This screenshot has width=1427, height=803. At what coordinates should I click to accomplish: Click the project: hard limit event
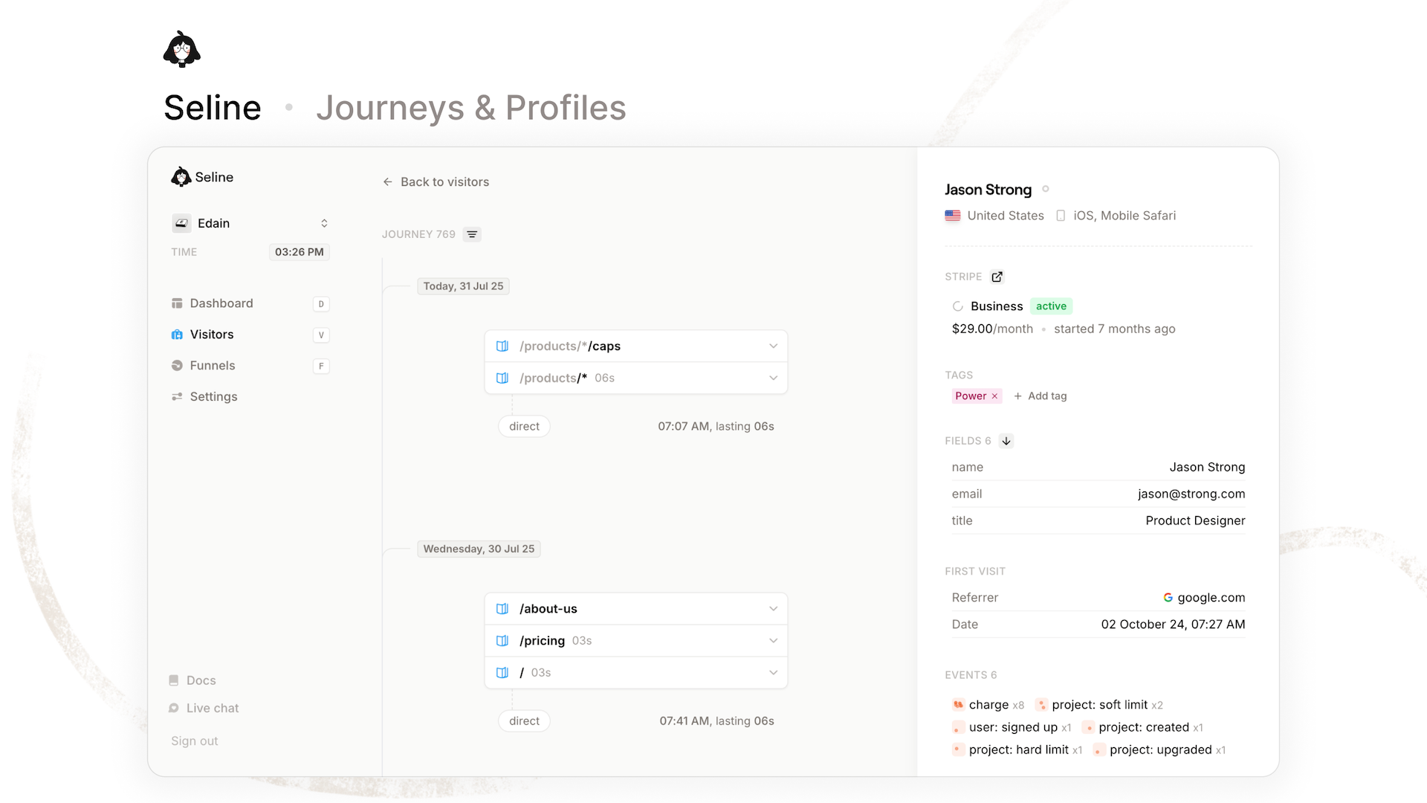[1017, 749]
